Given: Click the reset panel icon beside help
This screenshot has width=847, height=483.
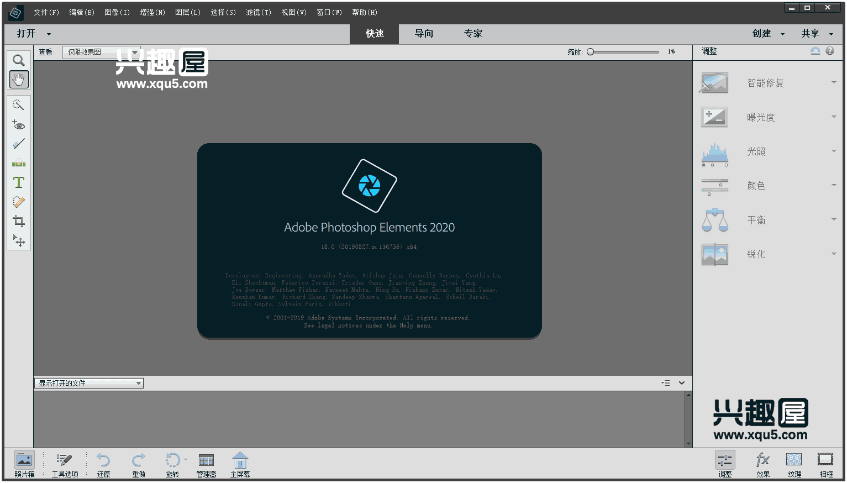Looking at the screenshot, I should [x=815, y=51].
